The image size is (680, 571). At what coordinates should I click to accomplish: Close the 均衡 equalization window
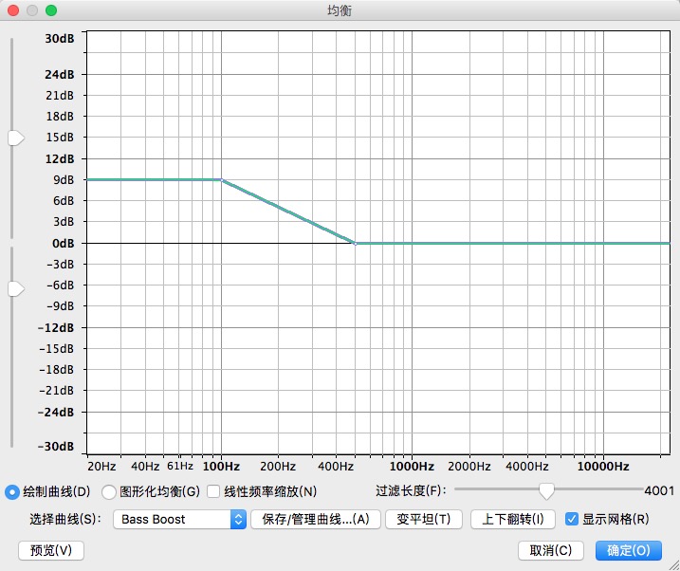point(13,10)
